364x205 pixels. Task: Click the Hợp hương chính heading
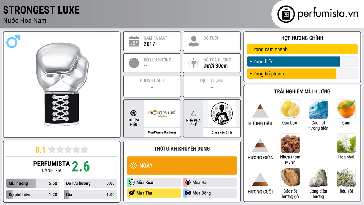click(302, 38)
